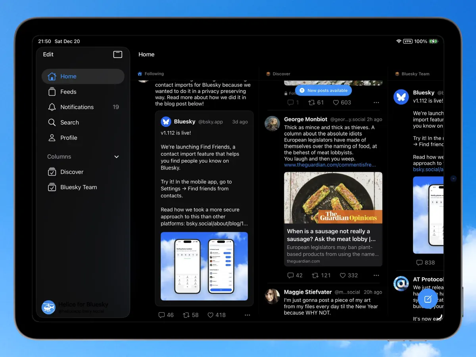
Task: Click the Bluesky Team column header
Action: click(412, 74)
